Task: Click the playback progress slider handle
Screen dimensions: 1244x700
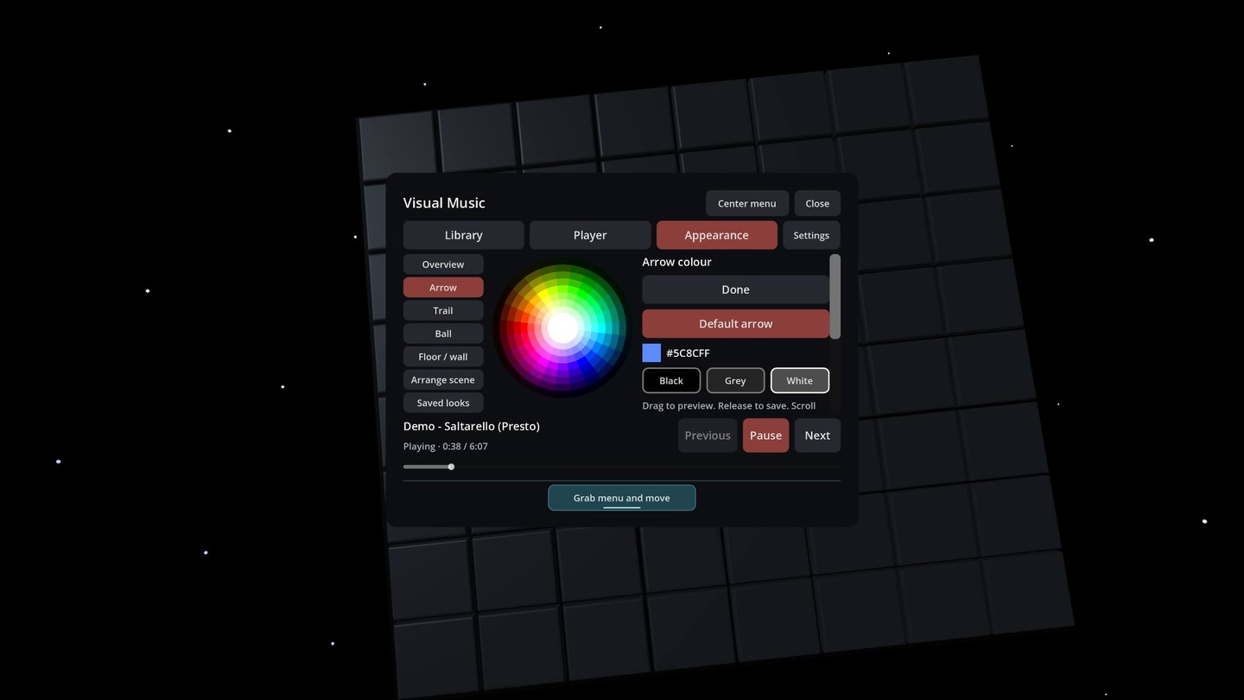Action: click(x=451, y=467)
